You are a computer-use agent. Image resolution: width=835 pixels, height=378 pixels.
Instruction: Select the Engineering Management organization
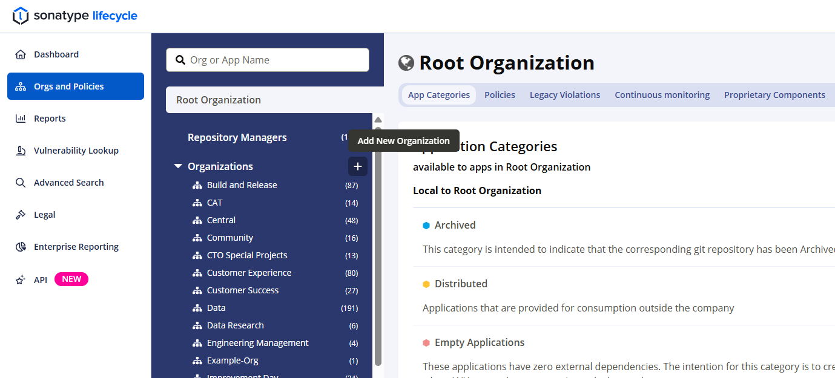tap(257, 343)
